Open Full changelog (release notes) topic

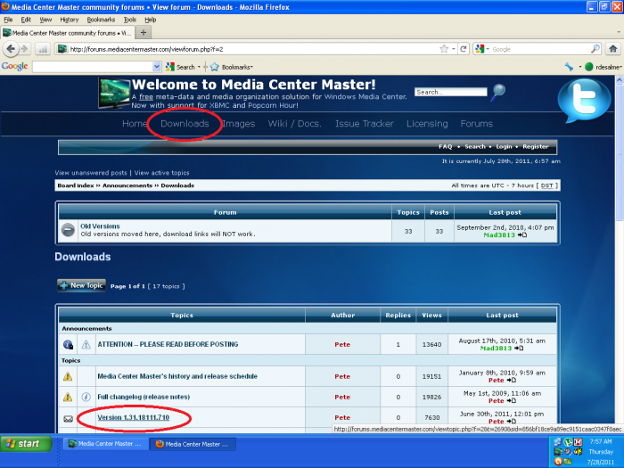[x=144, y=397]
